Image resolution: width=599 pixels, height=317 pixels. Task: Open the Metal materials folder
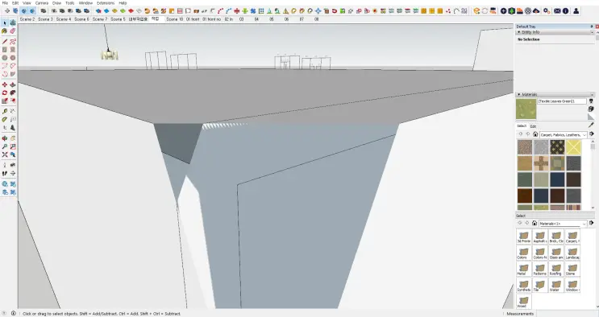point(523,269)
